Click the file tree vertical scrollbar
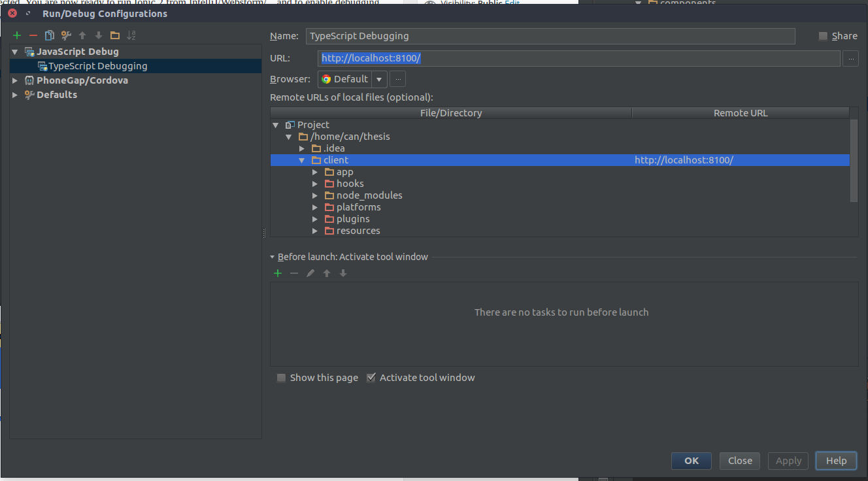The image size is (868, 481). [854, 160]
